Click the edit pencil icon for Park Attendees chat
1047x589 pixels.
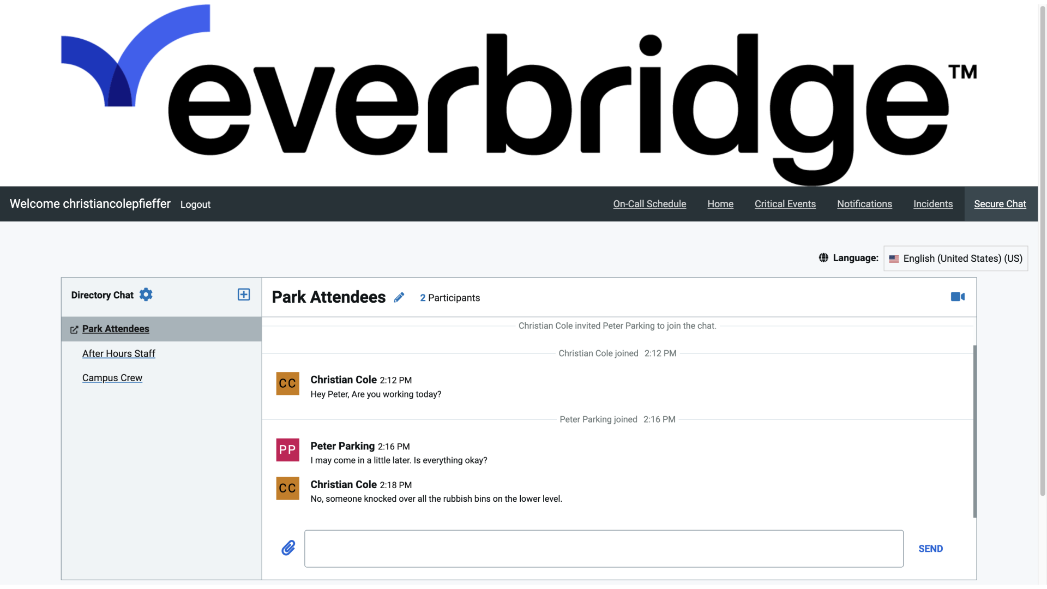click(400, 297)
